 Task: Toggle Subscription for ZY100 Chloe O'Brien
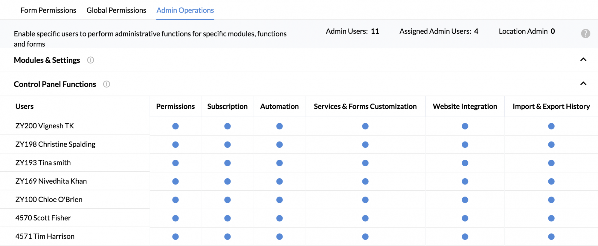(x=228, y=200)
